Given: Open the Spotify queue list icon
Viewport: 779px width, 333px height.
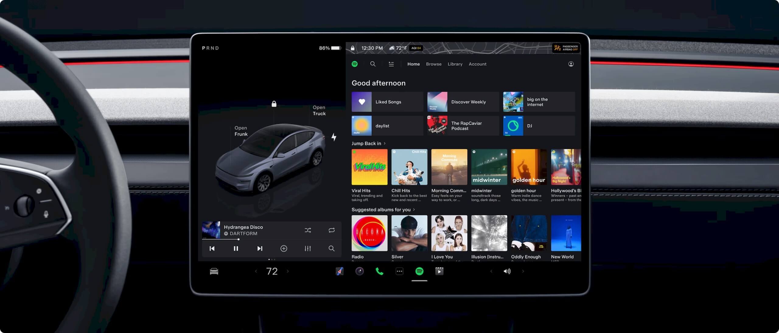Looking at the screenshot, I should tap(391, 64).
